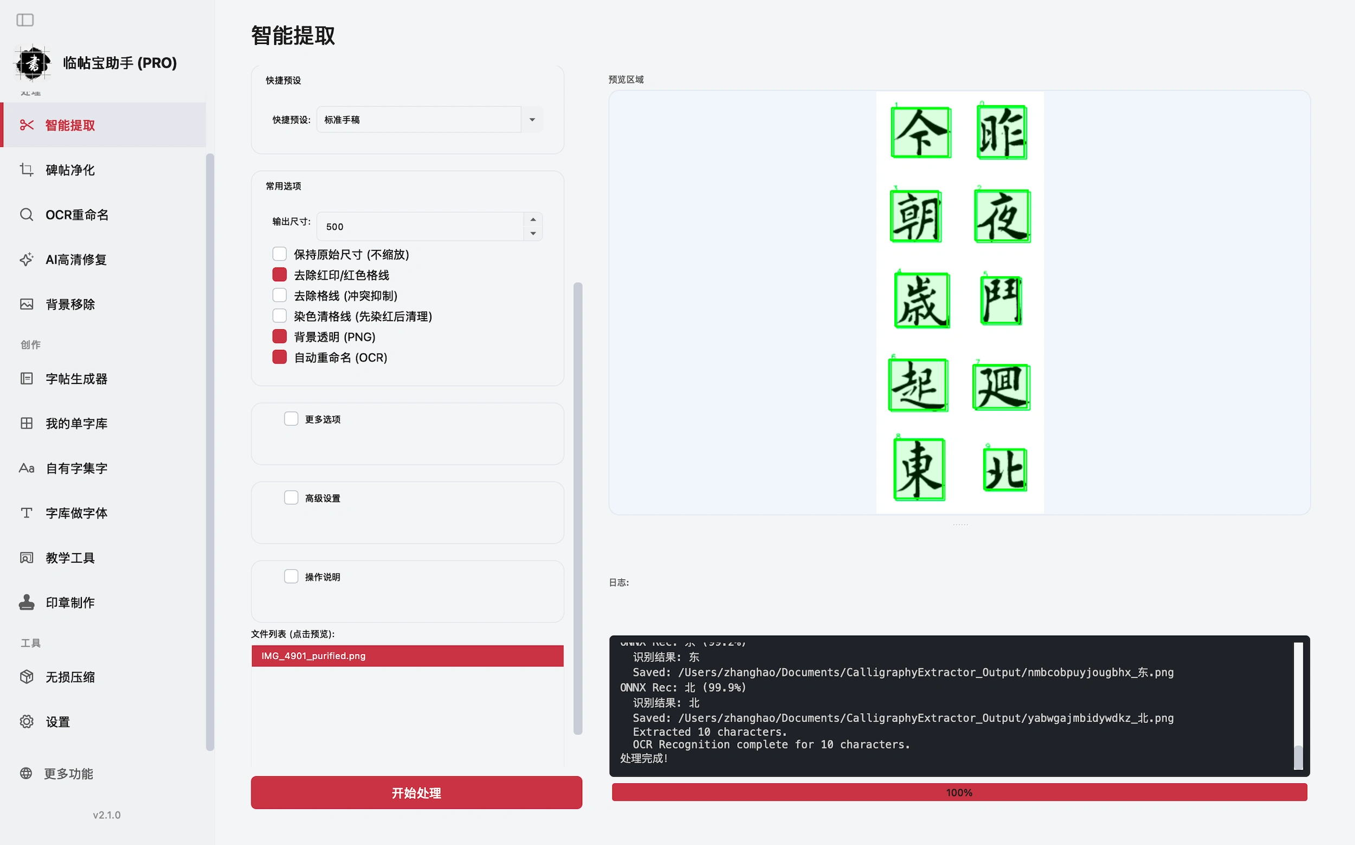Open OCR重命名 search icon

[26, 214]
